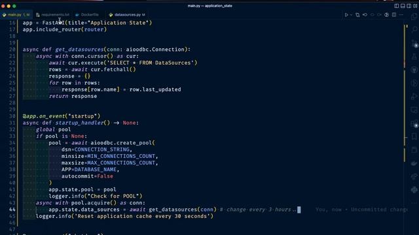Open the Docker whale view in the activity bar
This screenshot has width=419, height=235.
click(x=414, y=163)
